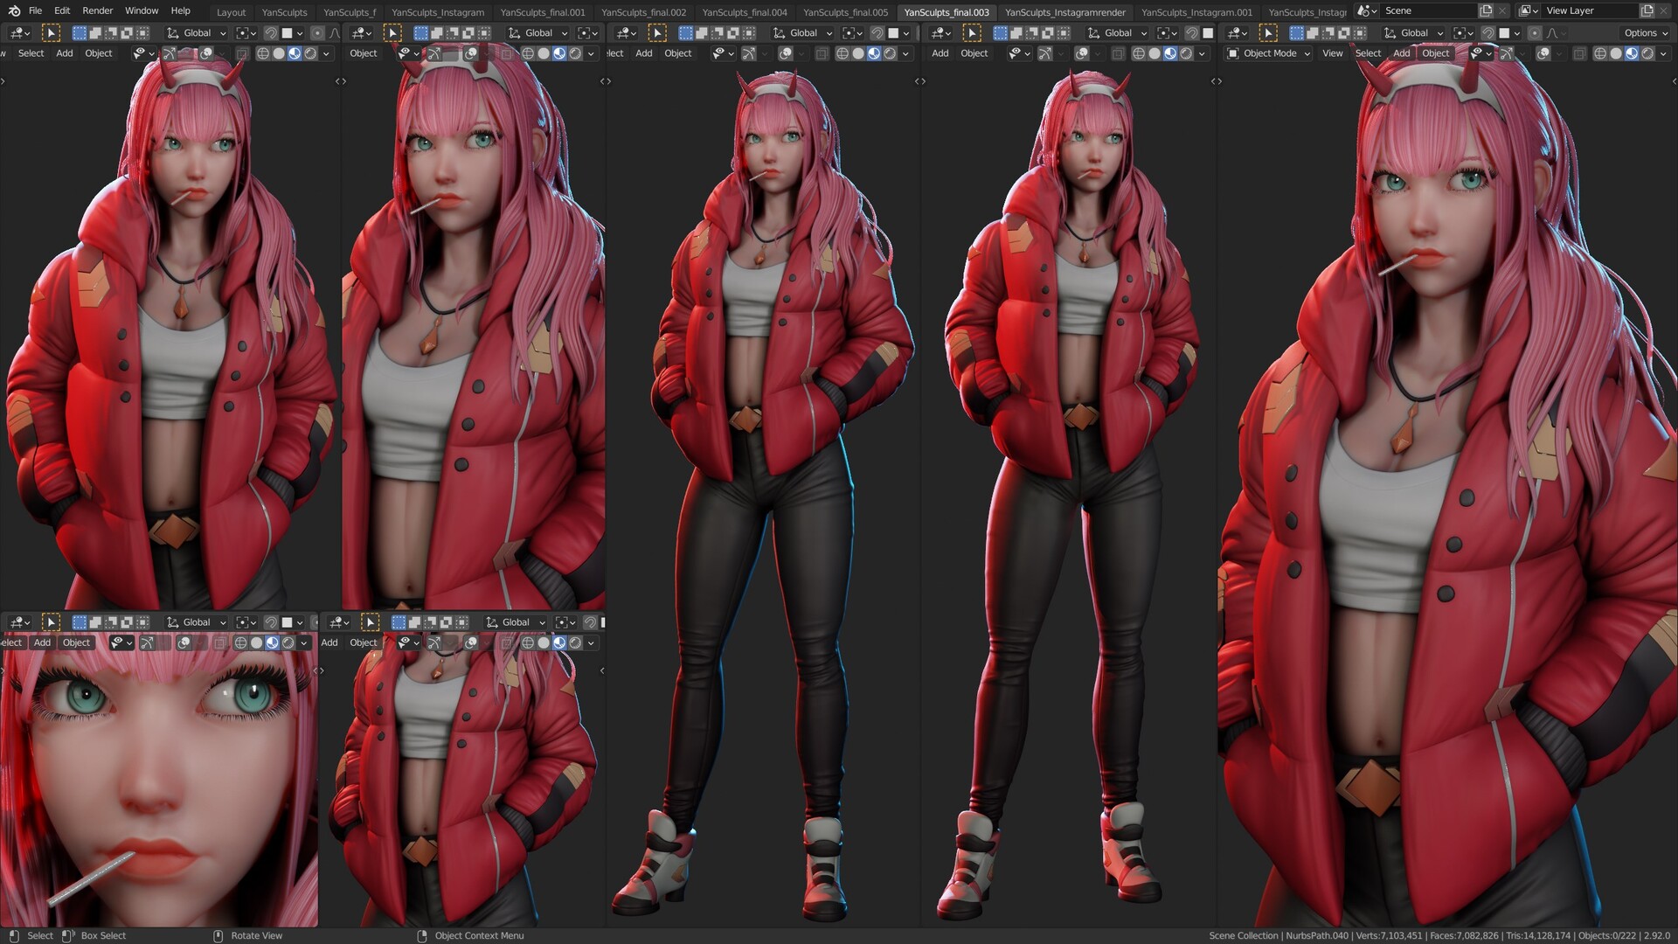This screenshot has width=1678, height=944.
Task: Switch to the YanSculpts_final.005 workspace tab
Action: pos(845,12)
